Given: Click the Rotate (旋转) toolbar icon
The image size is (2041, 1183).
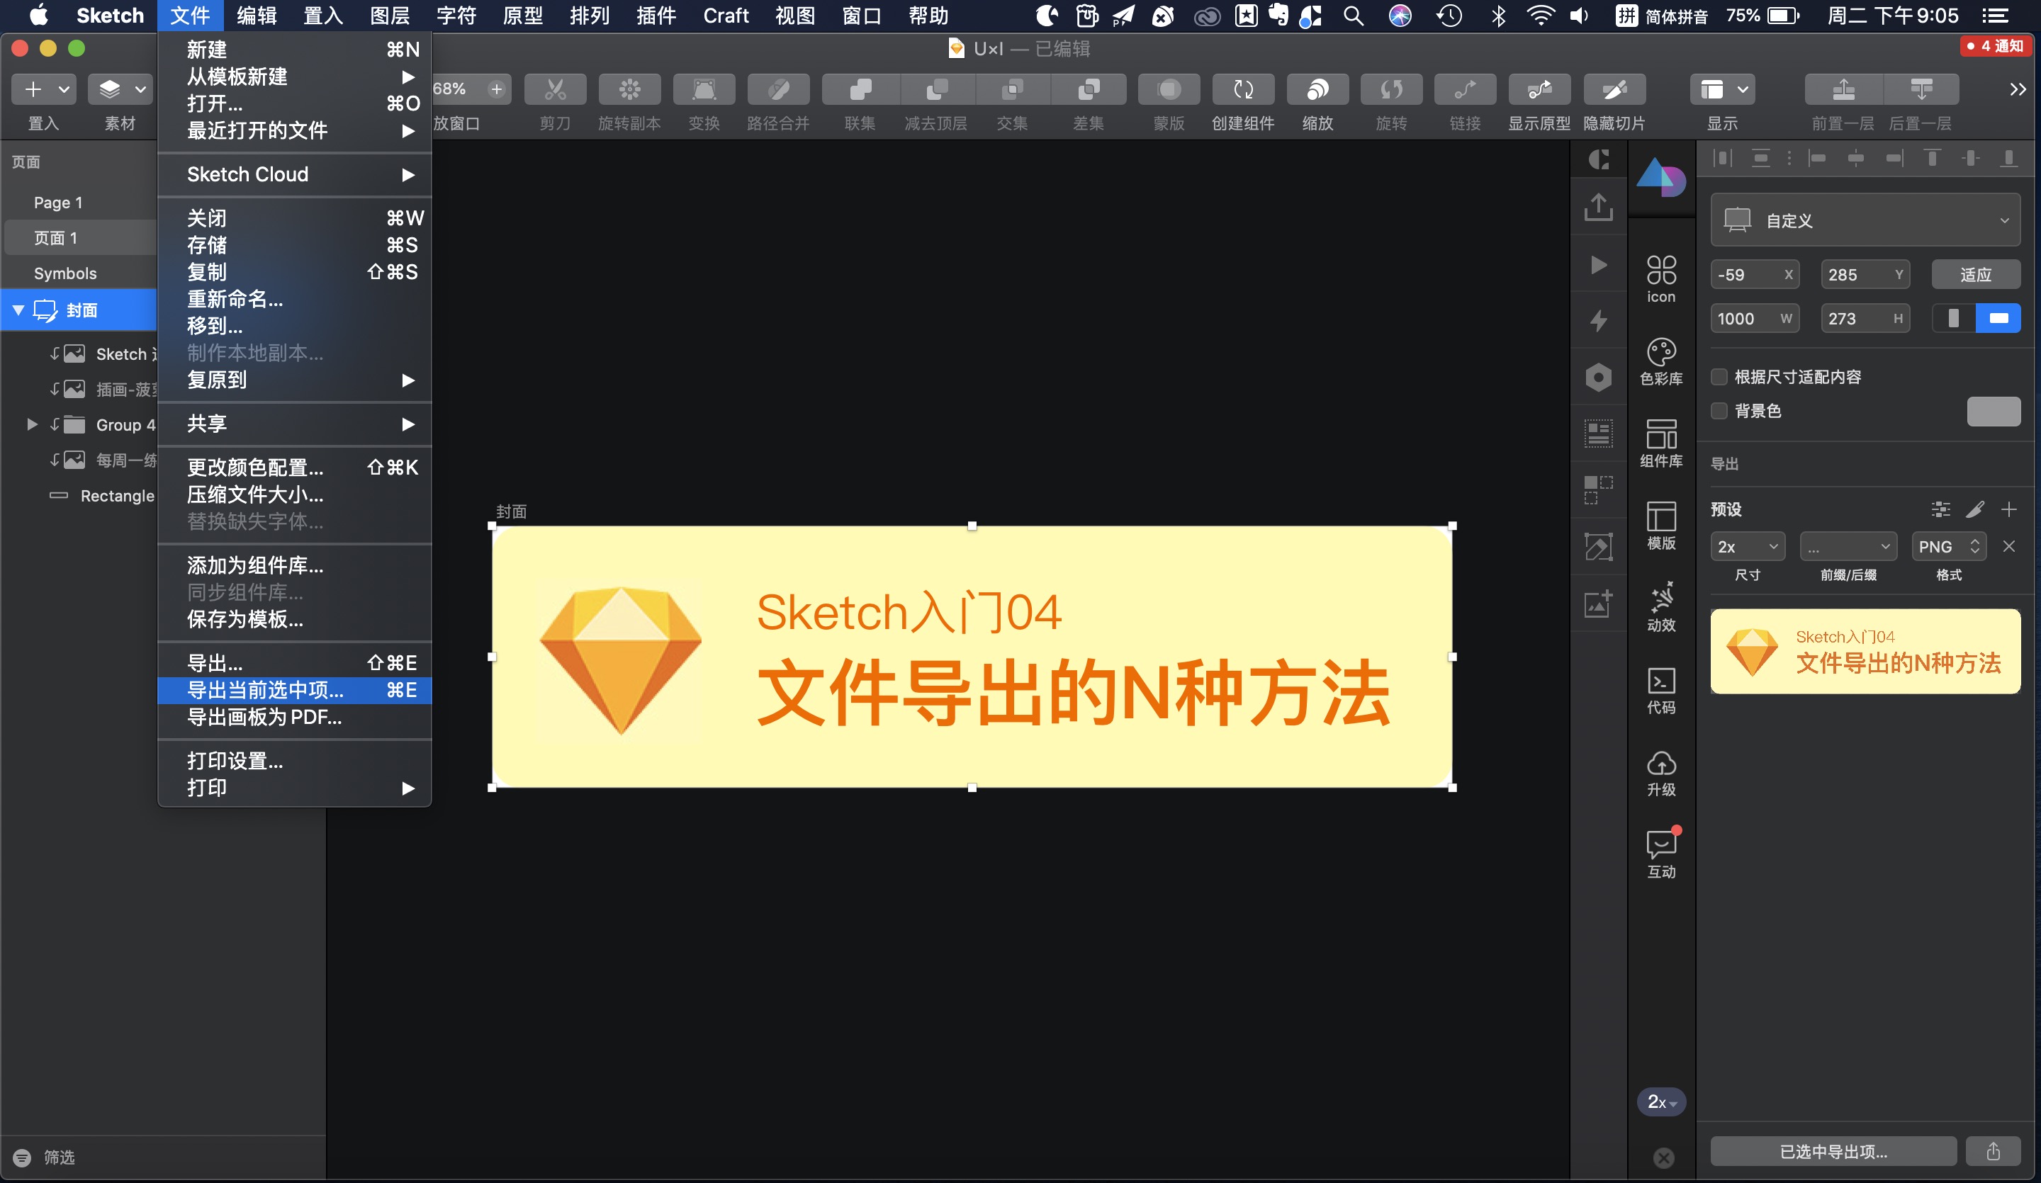Looking at the screenshot, I should tap(1391, 90).
